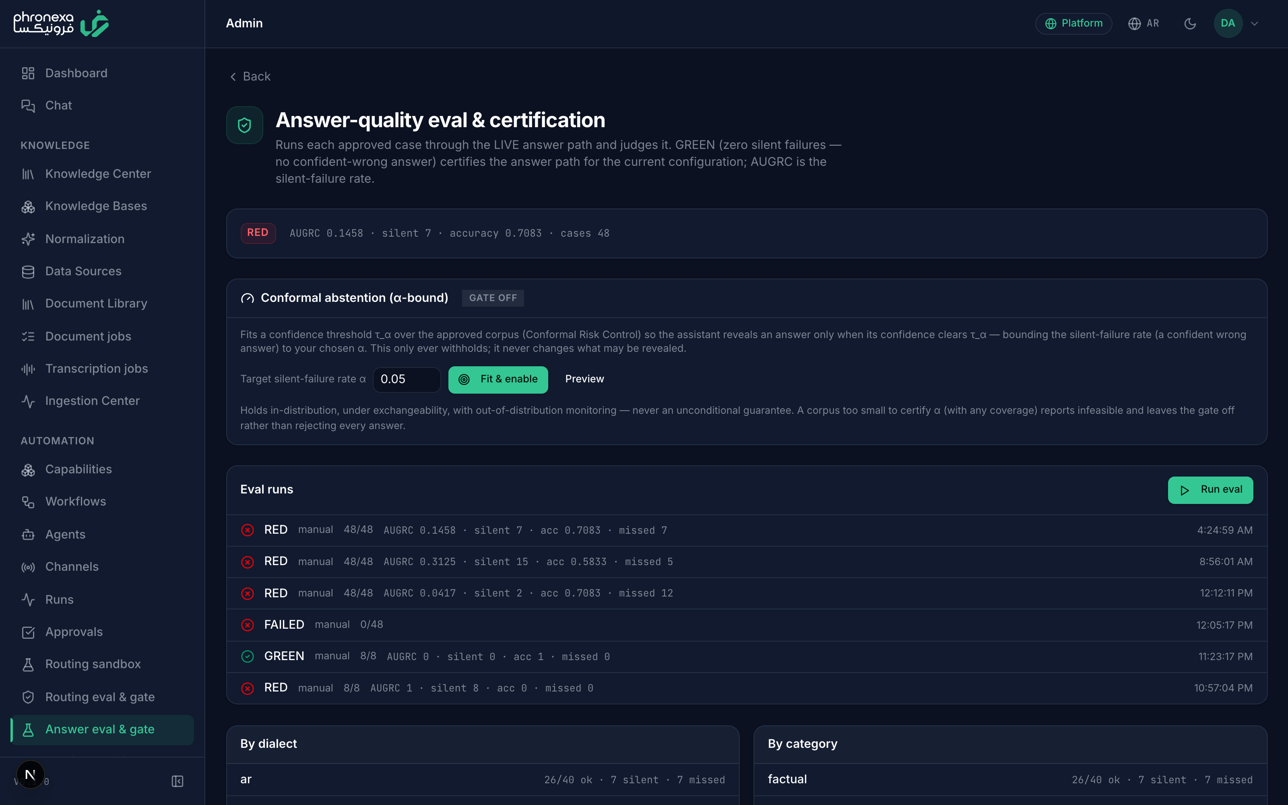Click the Transcription jobs waveform icon
The image size is (1288, 805).
pos(28,368)
